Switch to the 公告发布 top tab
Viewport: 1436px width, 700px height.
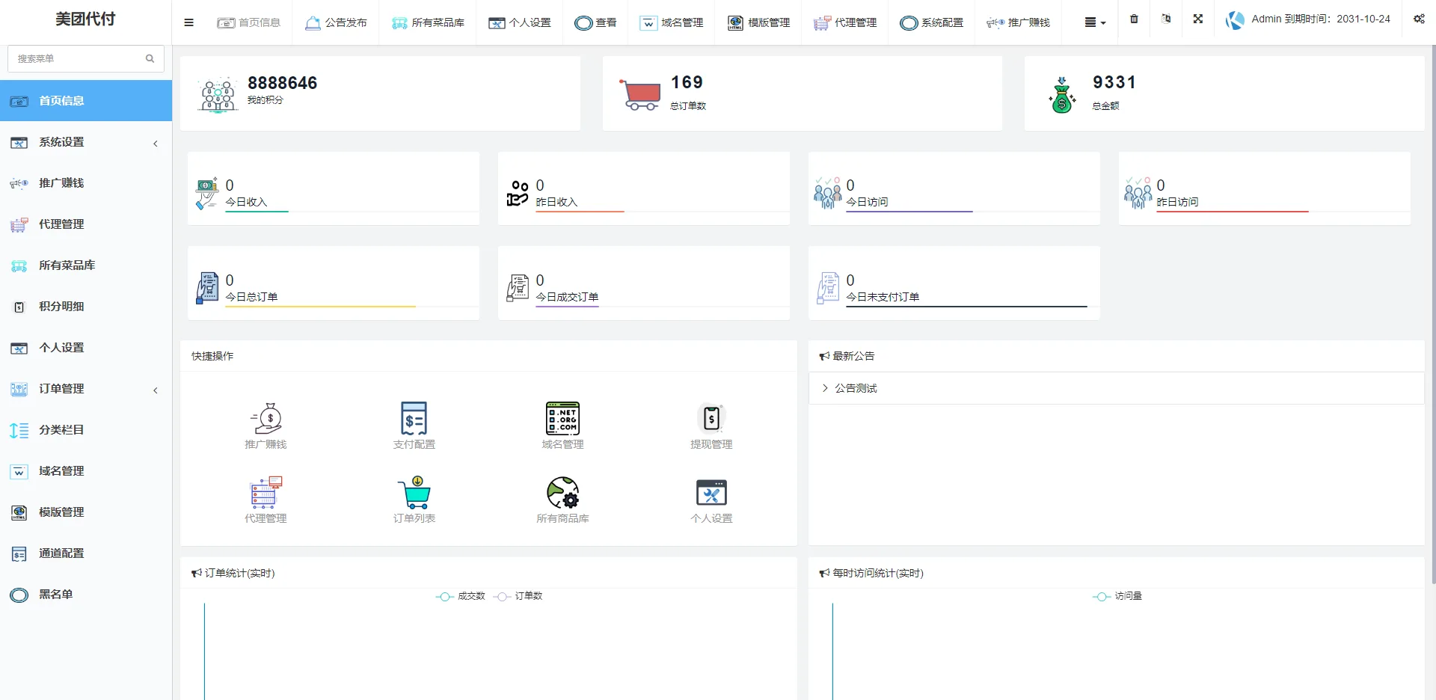point(336,22)
